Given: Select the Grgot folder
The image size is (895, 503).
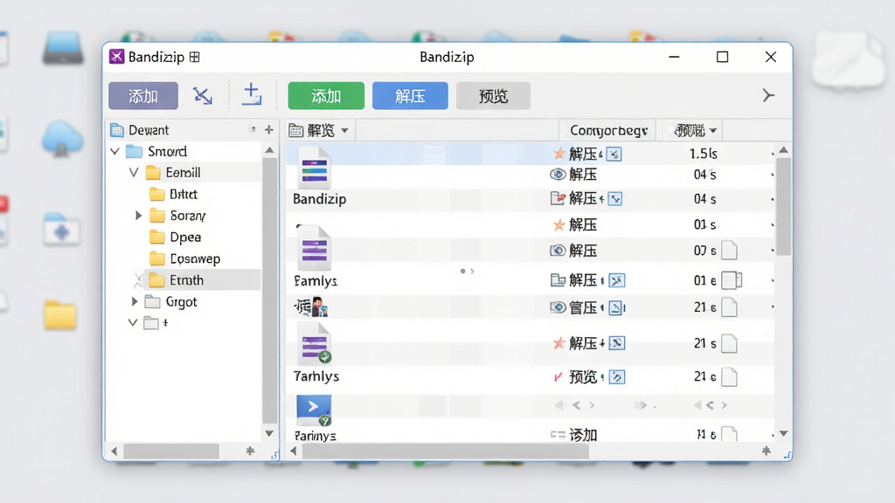Looking at the screenshot, I should click(x=181, y=301).
